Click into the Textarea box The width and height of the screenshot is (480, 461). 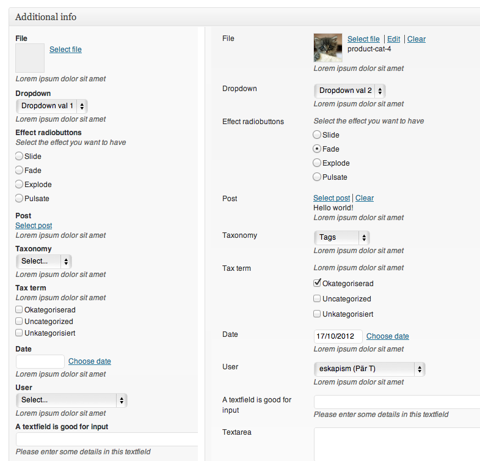tap(397, 444)
